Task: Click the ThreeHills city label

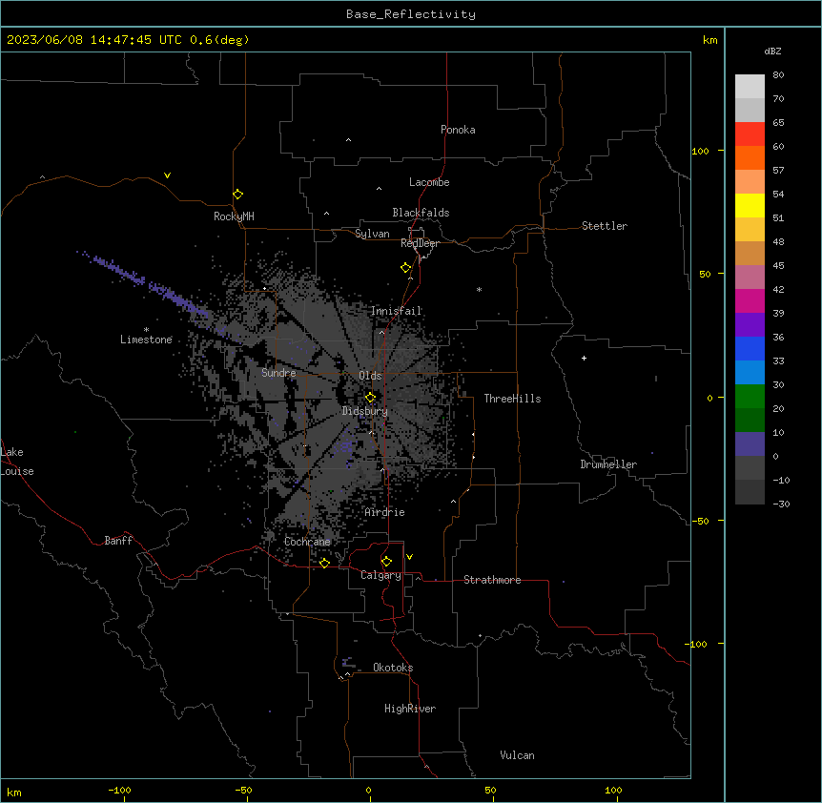Action: (x=512, y=399)
